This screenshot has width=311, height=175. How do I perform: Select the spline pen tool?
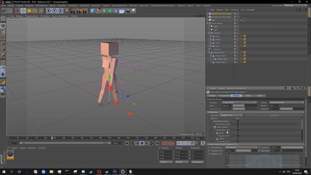[x=99, y=11]
